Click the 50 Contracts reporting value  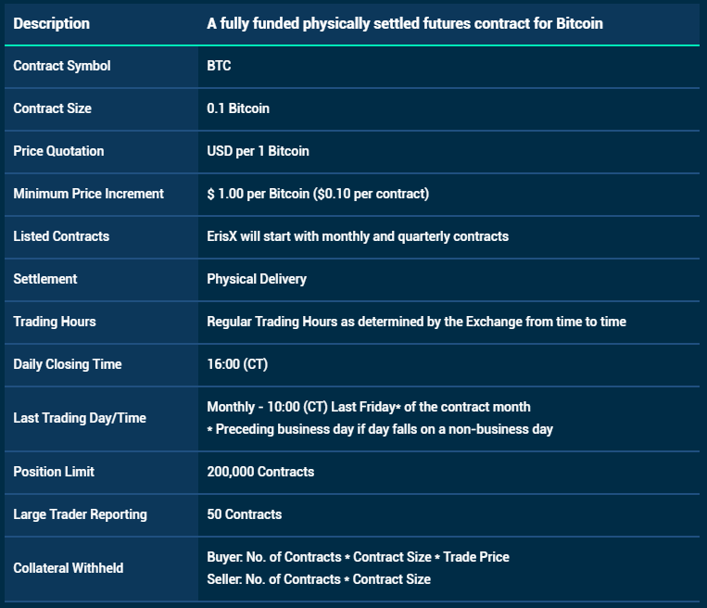[x=245, y=514]
